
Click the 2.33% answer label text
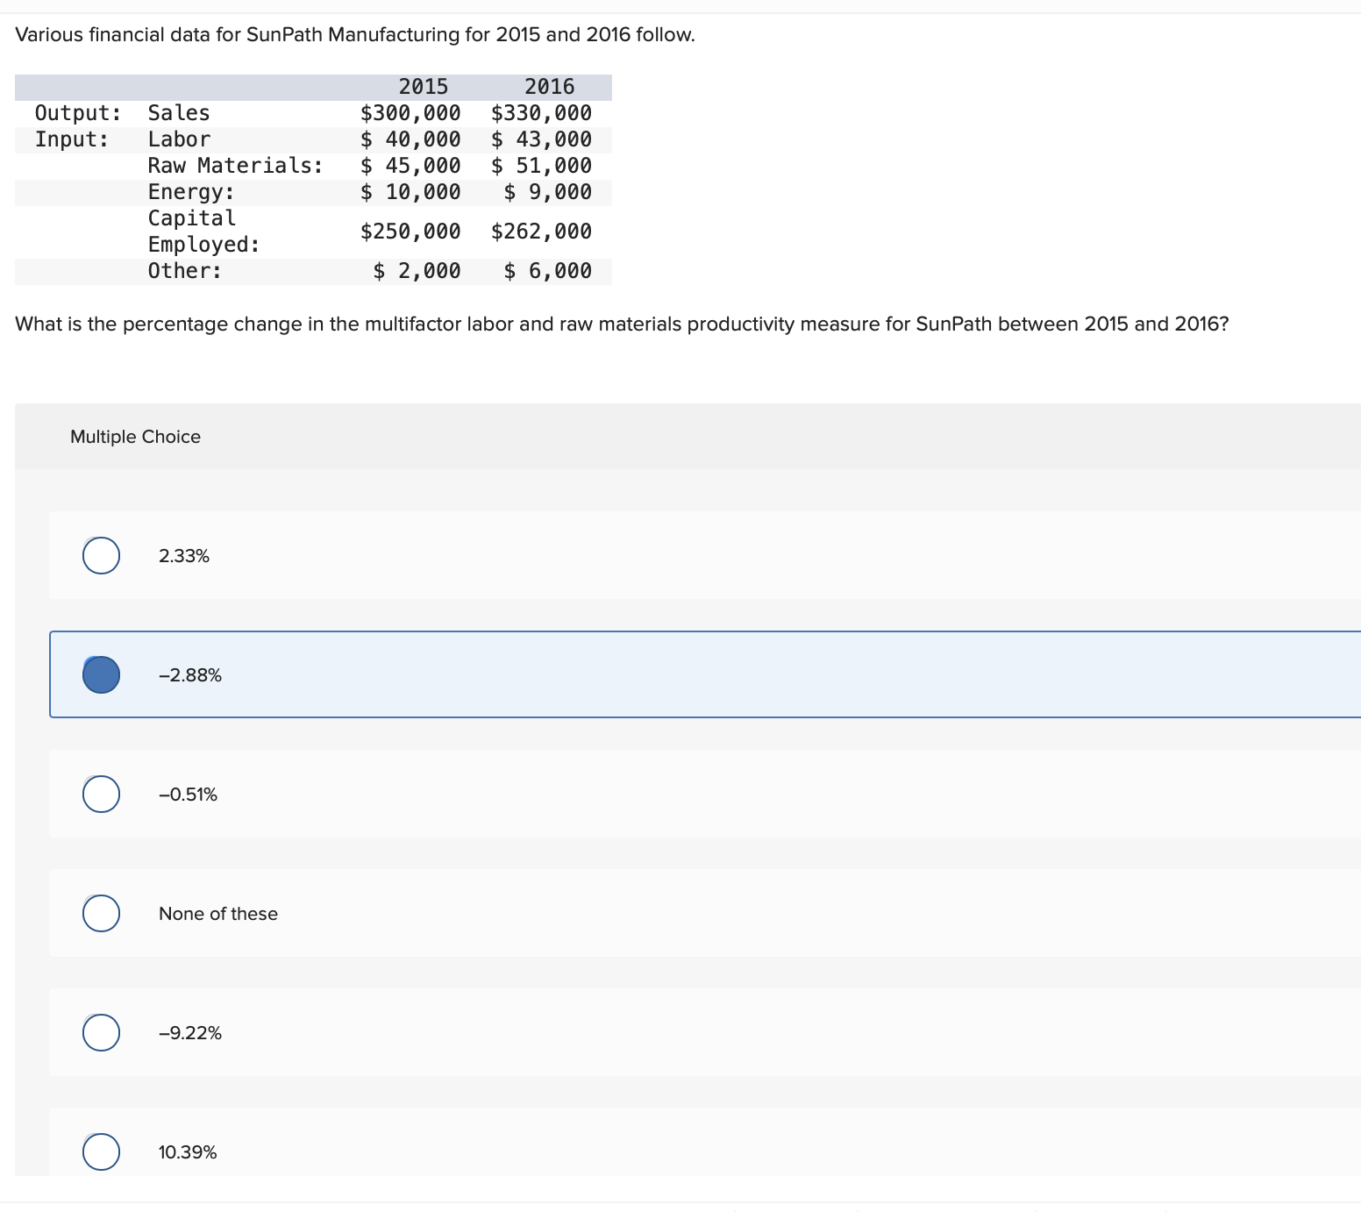pos(184,556)
